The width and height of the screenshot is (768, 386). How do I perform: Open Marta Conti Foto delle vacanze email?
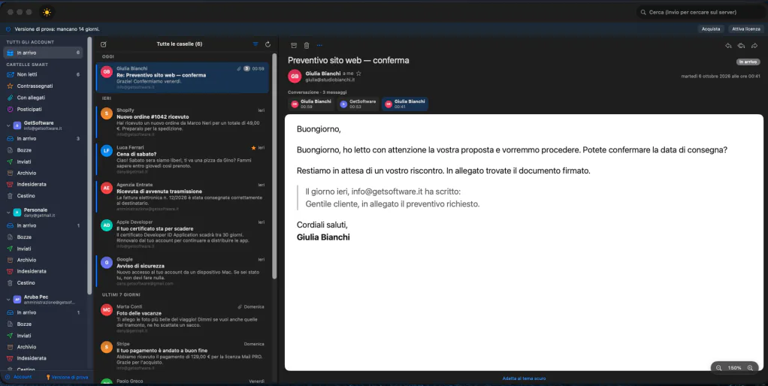pos(183,319)
